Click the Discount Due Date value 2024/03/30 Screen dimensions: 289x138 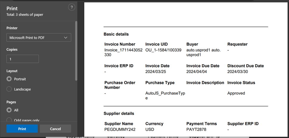pos(237,72)
